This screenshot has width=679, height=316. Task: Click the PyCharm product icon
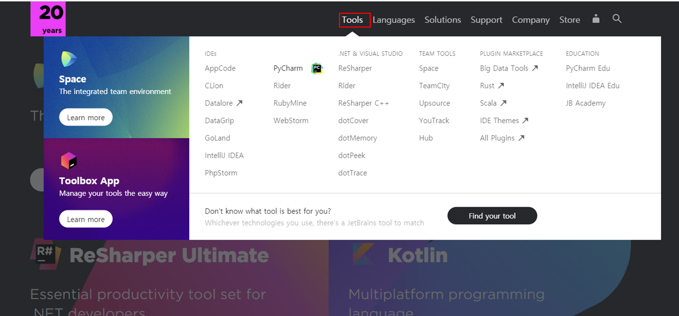click(317, 68)
